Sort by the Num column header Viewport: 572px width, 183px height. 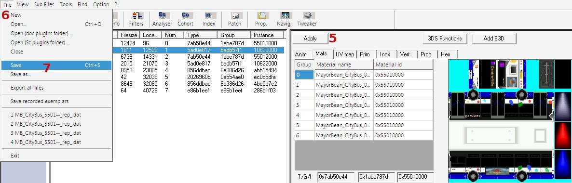coord(173,35)
